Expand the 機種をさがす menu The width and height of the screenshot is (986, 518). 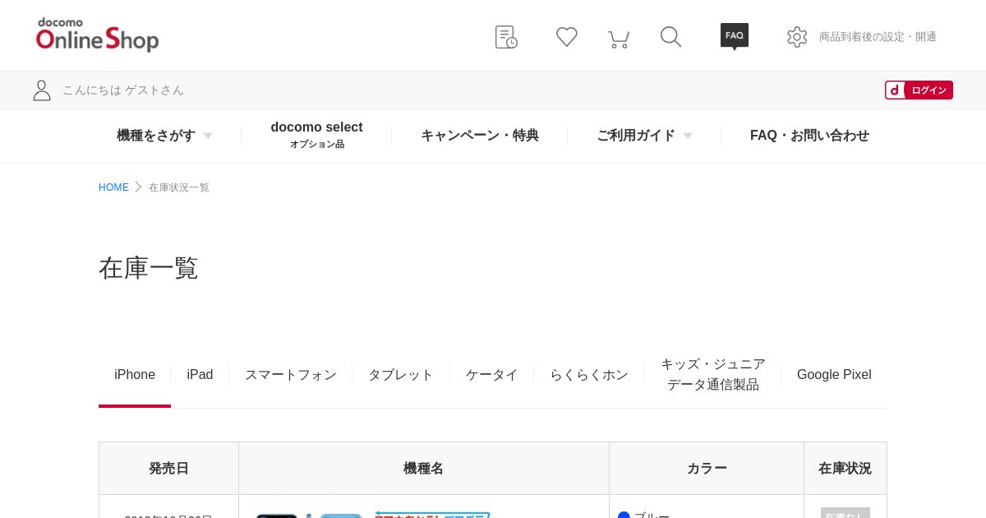(x=164, y=136)
